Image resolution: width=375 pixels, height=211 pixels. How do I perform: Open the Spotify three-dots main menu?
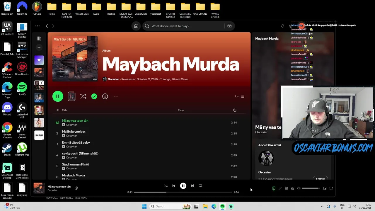coord(37,26)
